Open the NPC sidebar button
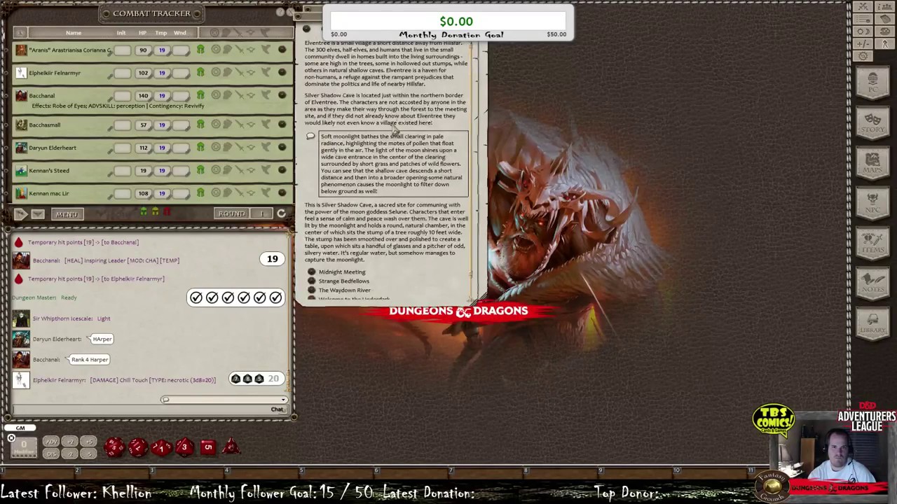 coord(872,203)
